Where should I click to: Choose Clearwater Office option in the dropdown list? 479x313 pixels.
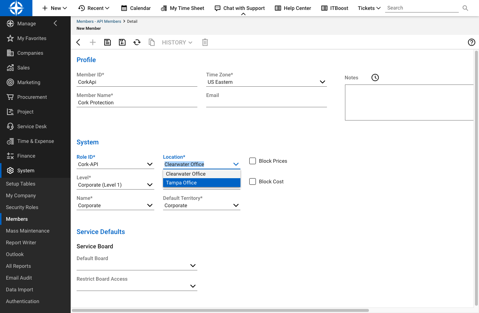click(202, 174)
